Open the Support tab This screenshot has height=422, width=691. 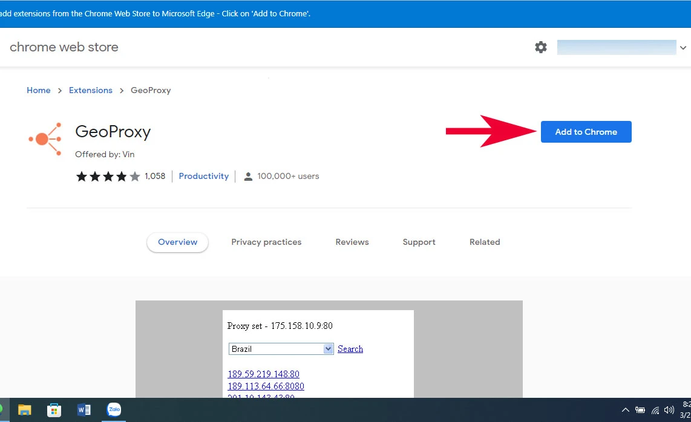pos(419,242)
